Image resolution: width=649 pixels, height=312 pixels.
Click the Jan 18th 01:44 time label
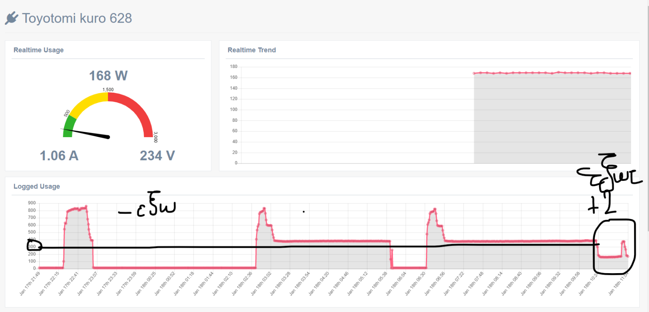(204, 283)
